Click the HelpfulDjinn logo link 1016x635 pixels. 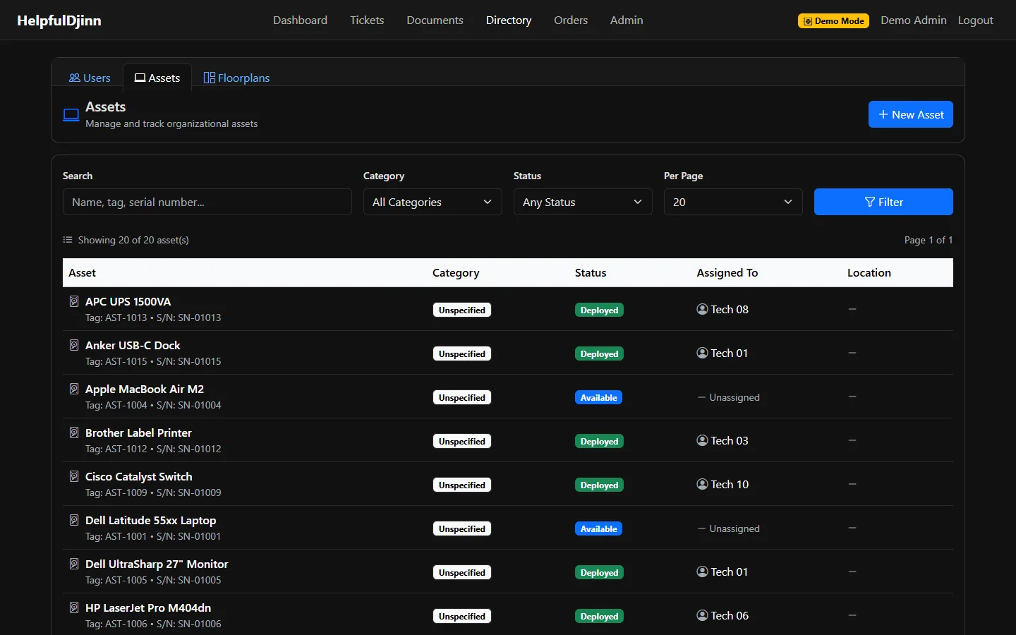[59, 20]
